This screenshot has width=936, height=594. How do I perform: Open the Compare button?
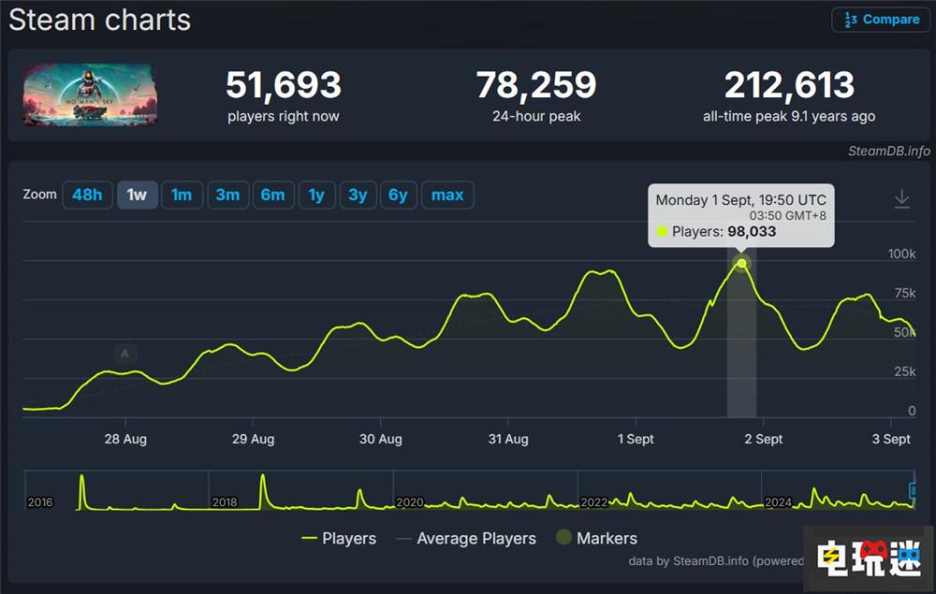[x=881, y=20]
